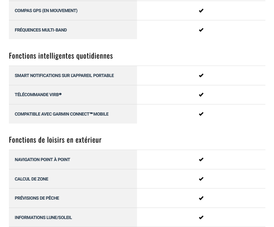Viewport: 274px width, 227px height.
Task: Click Compatible avec Garmin Connect Mobile label
Action: point(62,114)
